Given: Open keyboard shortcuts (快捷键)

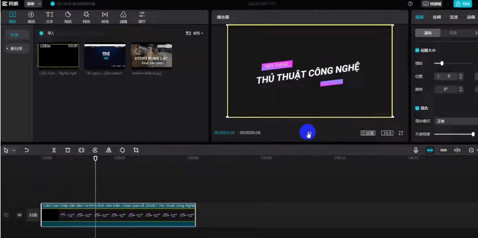Looking at the screenshot, I should point(432,4).
